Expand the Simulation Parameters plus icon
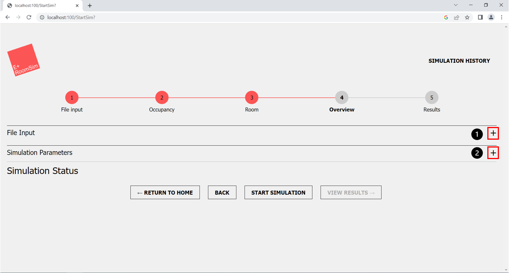The width and height of the screenshot is (509, 273). point(493,153)
